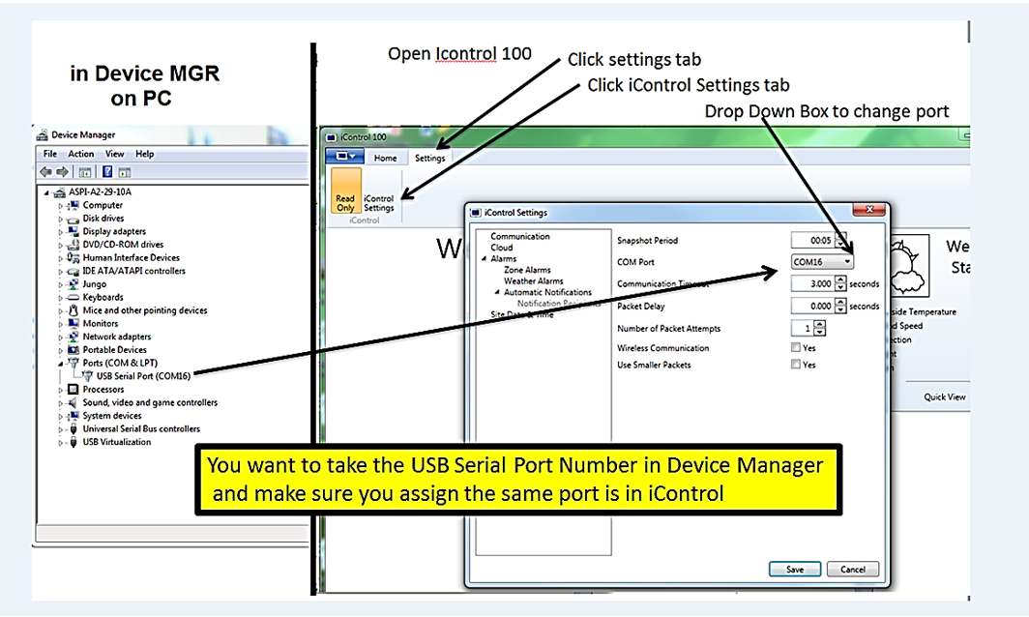Select the Keyboards icon in device tree
This screenshot has width=1029, height=617.
pyautogui.click(x=73, y=297)
